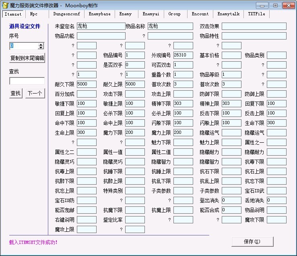Increase the 序号 value with the up arrow
Screen dimensions: 297x256
click(x=41, y=44)
